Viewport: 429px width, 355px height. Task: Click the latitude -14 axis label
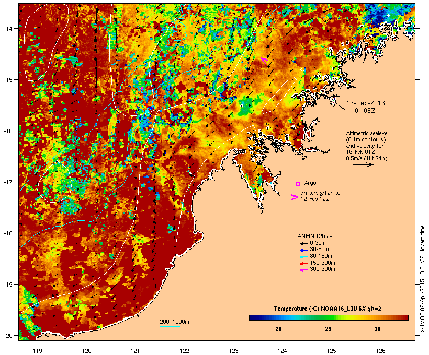(x=7, y=28)
